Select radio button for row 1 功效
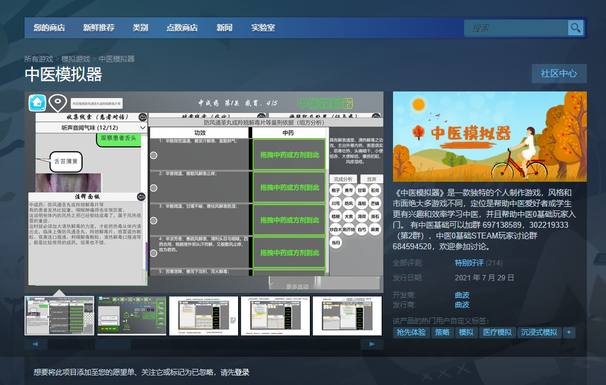 click(153, 155)
